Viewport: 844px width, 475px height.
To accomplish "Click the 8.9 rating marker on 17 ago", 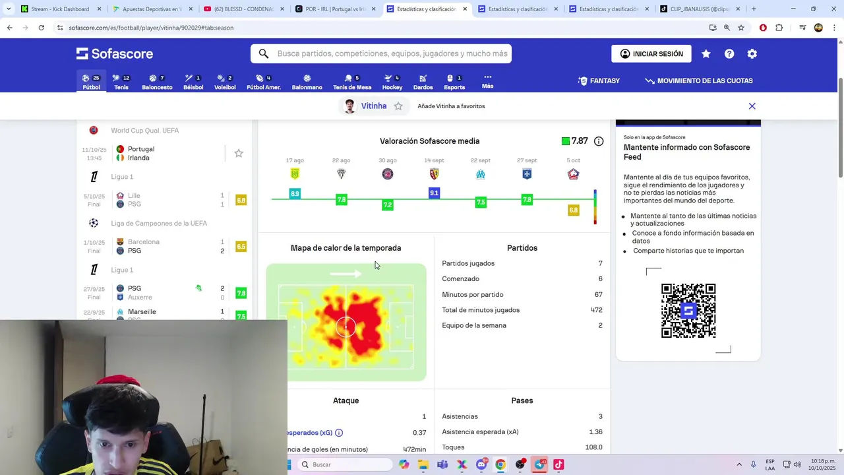I will pos(295,193).
